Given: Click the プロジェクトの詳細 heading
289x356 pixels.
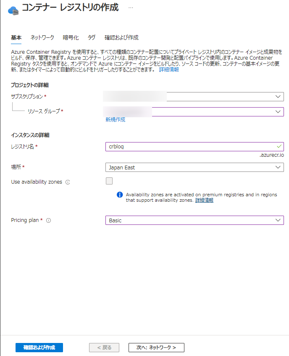Looking at the screenshot, I should click(x=30, y=85).
